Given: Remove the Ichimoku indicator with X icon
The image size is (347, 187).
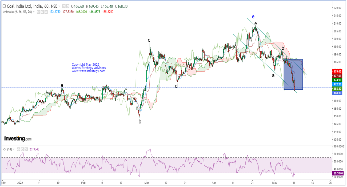Looking at the screenshot, I should (x=46, y=12).
